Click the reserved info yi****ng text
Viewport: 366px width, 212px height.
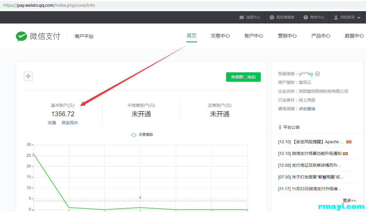[306, 74]
